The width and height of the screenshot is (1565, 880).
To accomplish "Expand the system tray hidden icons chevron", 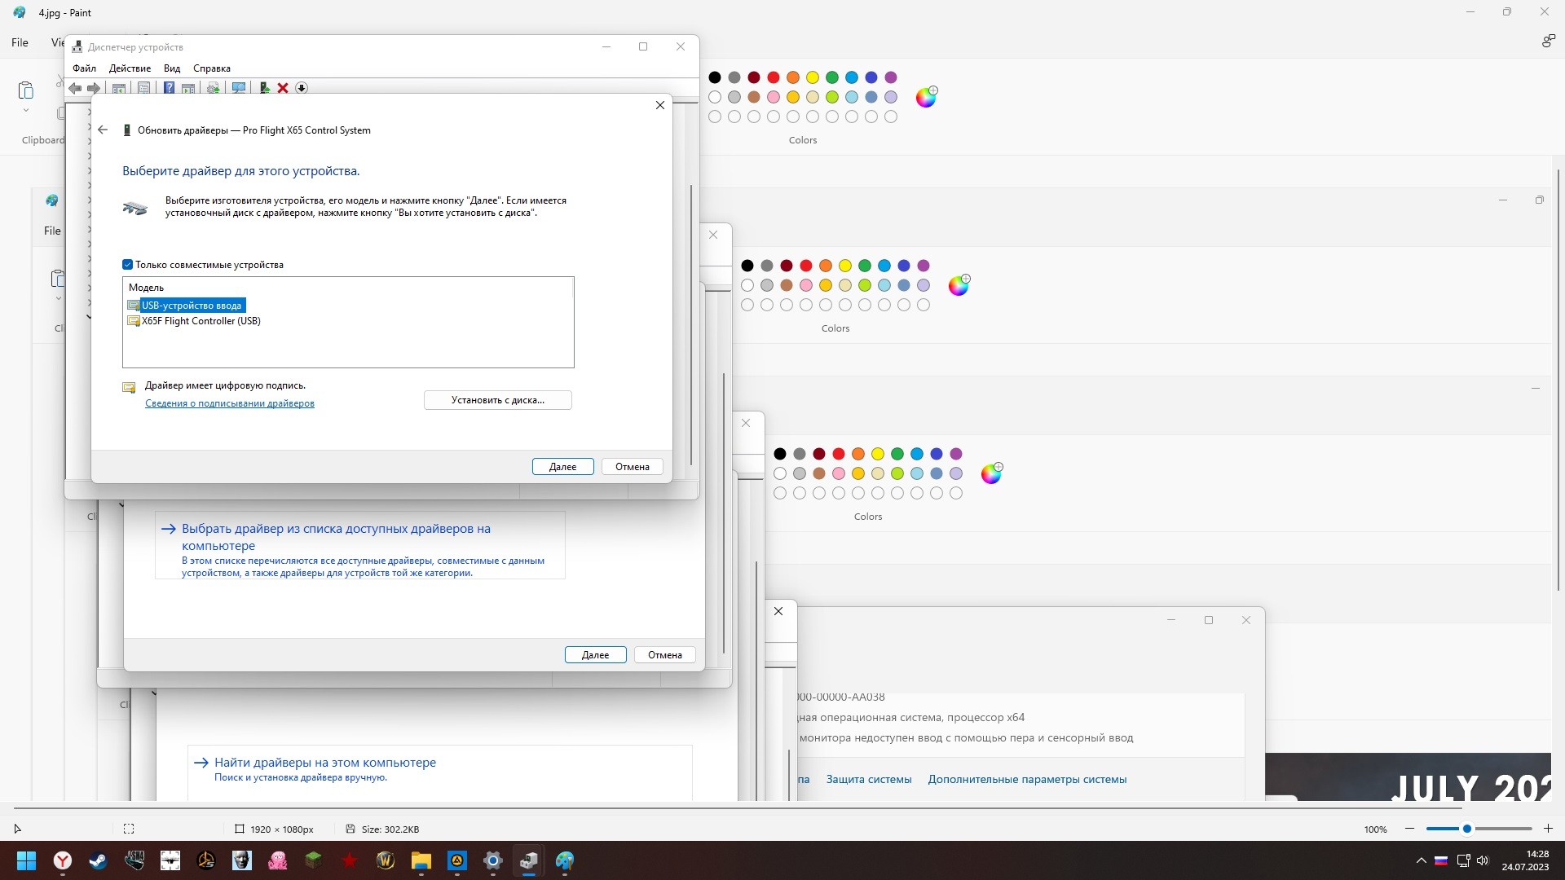I will tap(1421, 860).
